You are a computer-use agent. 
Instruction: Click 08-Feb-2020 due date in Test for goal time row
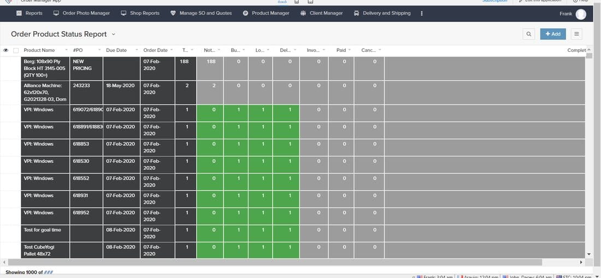pos(121,234)
